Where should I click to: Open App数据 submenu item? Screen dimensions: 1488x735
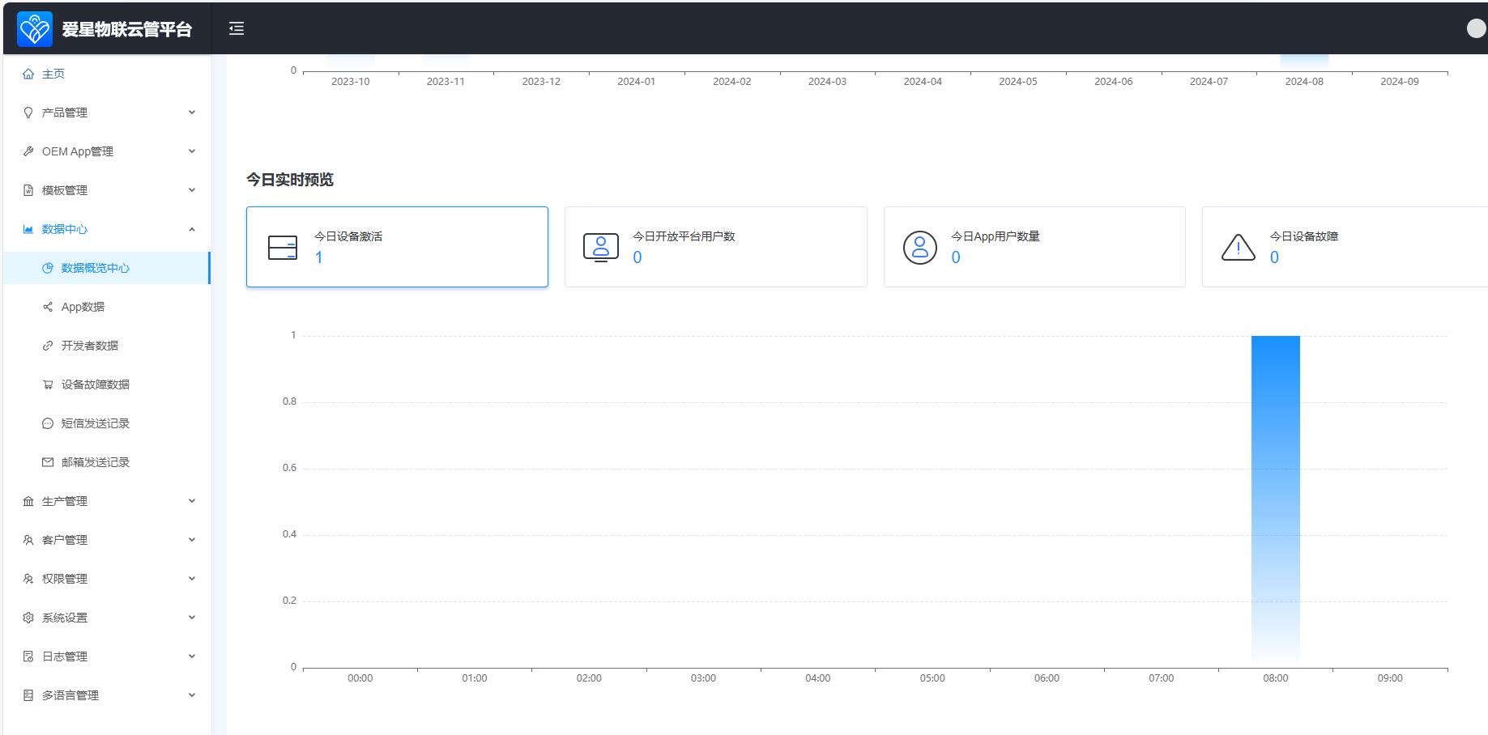pyautogui.click(x=107, y=307)
